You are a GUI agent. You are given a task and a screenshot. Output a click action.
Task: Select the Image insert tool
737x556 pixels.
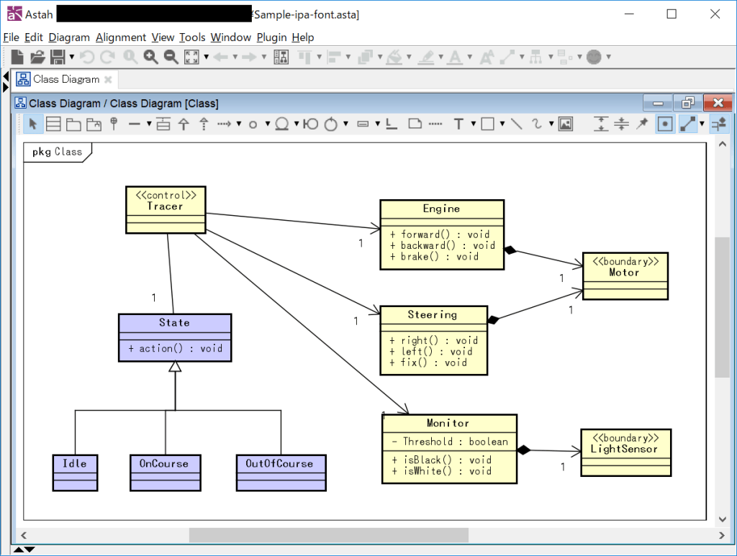566,124
